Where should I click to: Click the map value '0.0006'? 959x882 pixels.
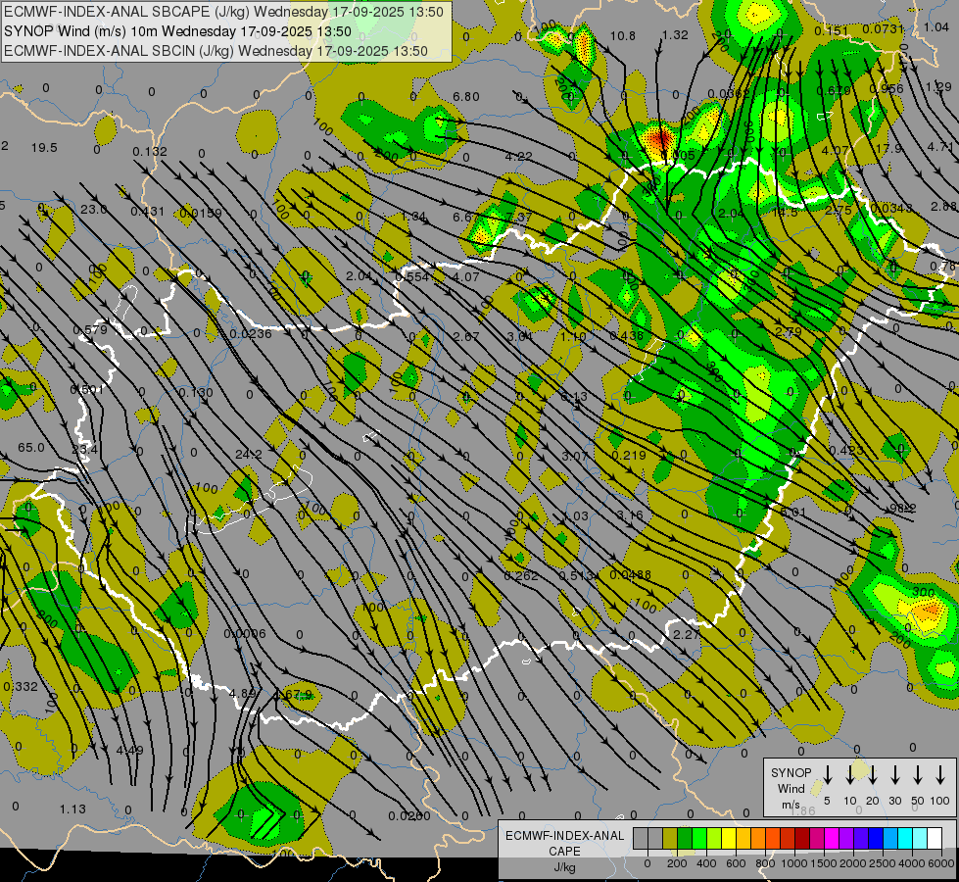pyautogui.click(x=245, y=633)
